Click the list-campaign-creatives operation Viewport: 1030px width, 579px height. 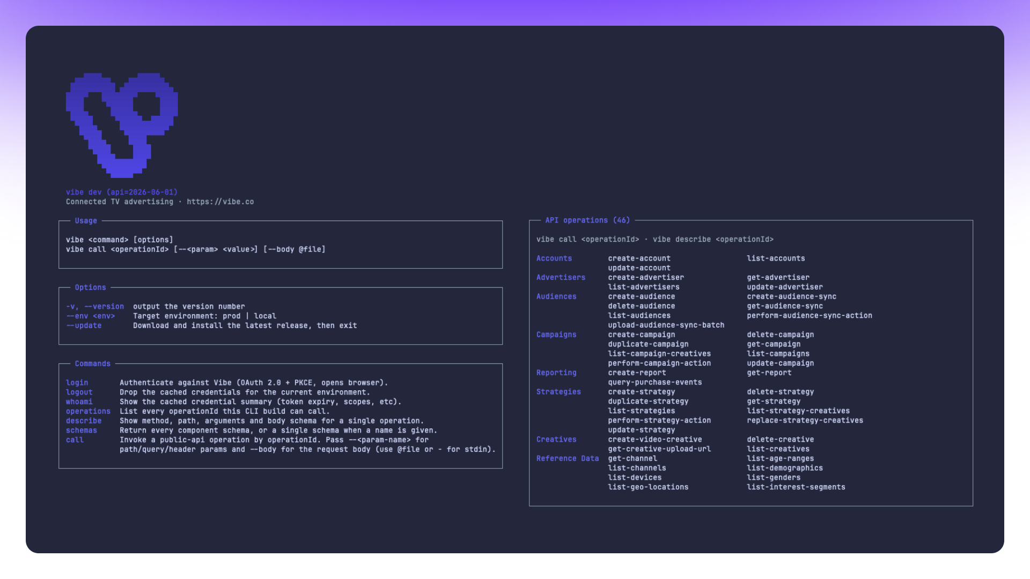tap(659, 354)
